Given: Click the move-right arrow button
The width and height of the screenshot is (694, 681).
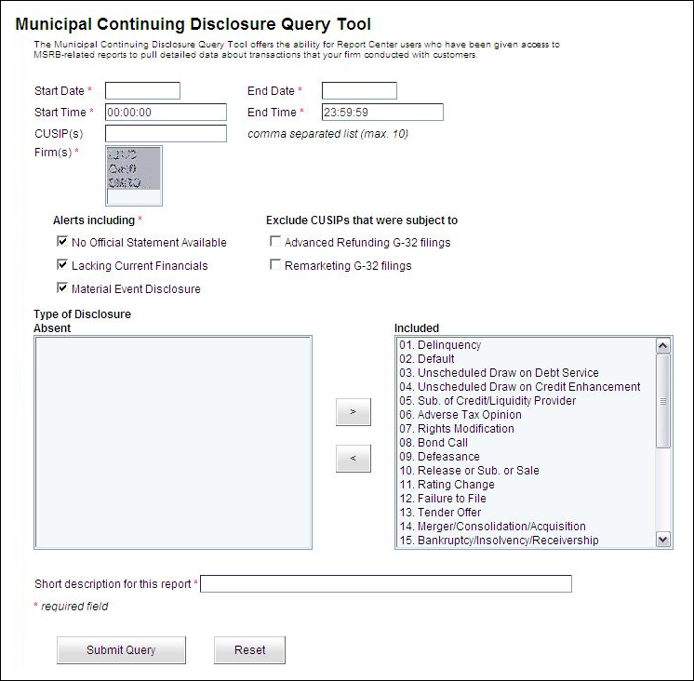Looking at the screenshot, I should click(353, 412).
